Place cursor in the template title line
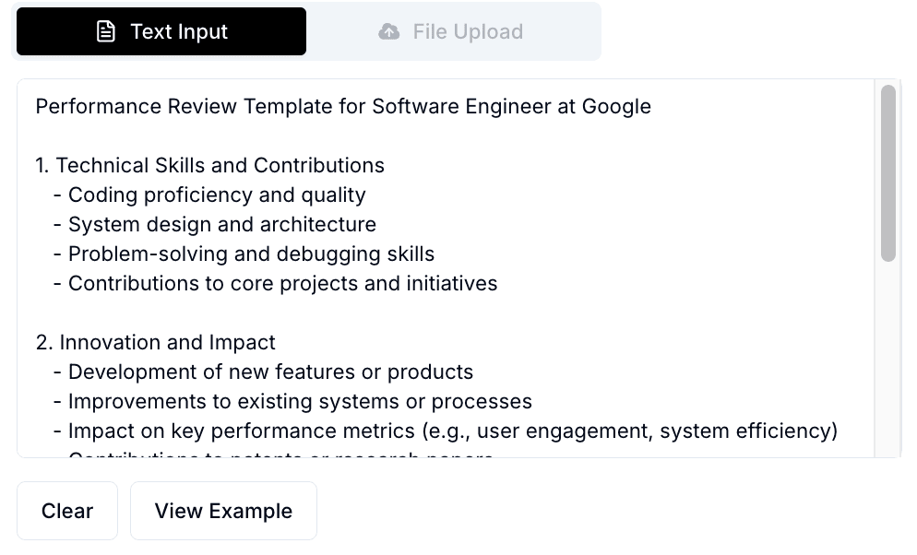This screenshot has height=555, width=917. tap(342, 106)
